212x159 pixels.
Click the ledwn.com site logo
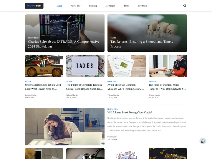34,6
